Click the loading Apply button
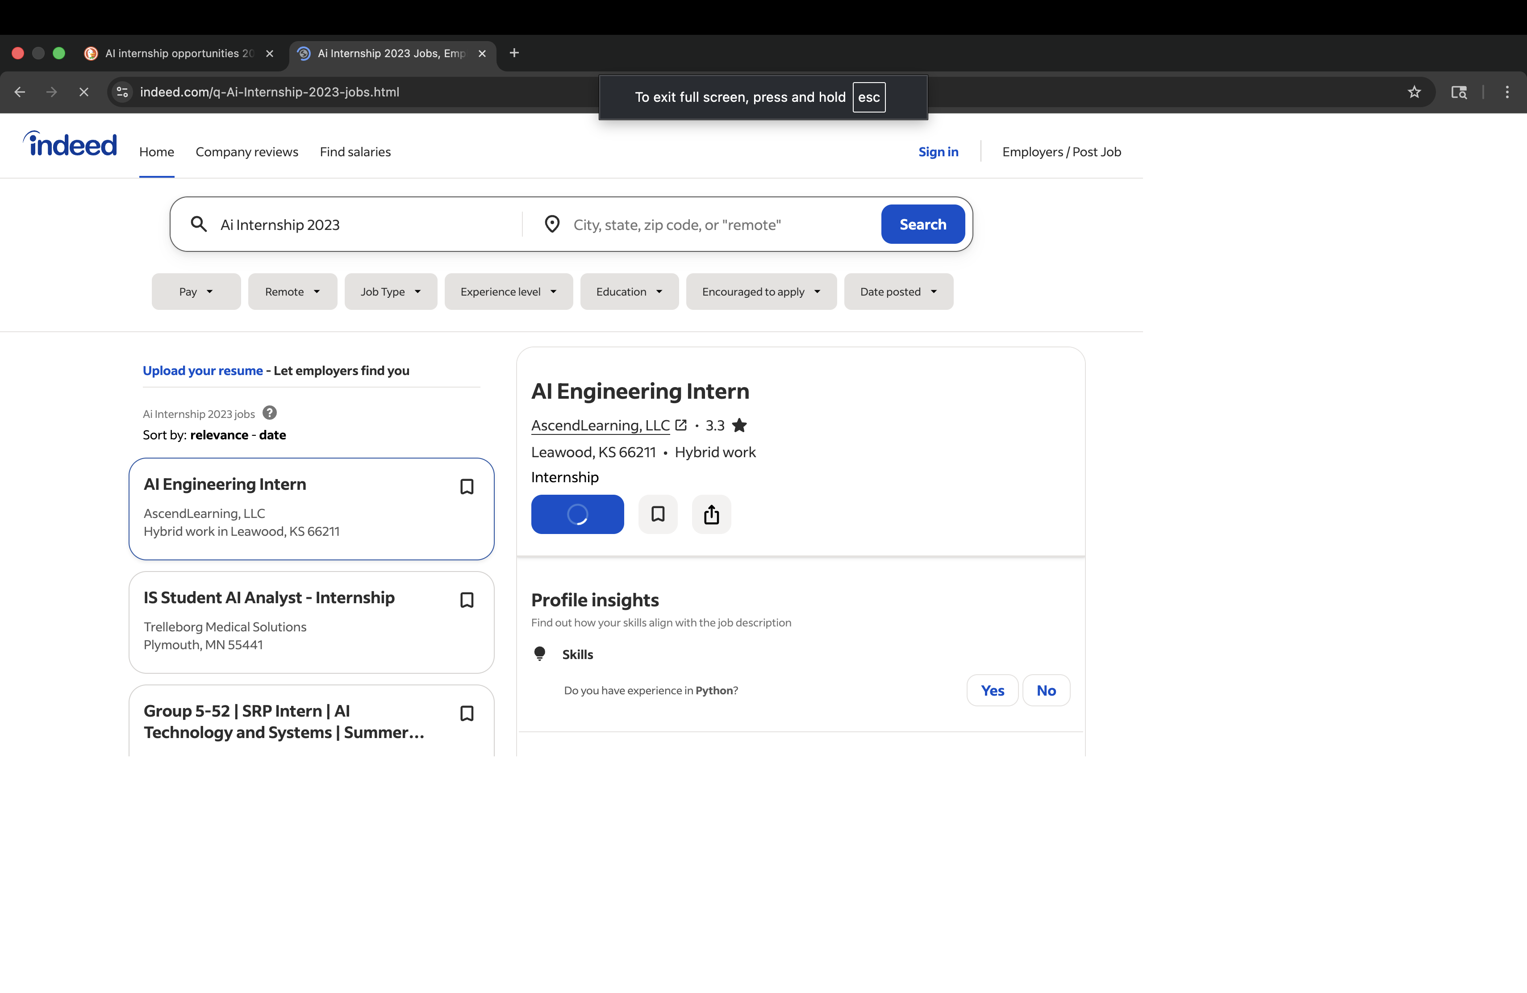Screen dimensions: 1527x993 (577, 514)
